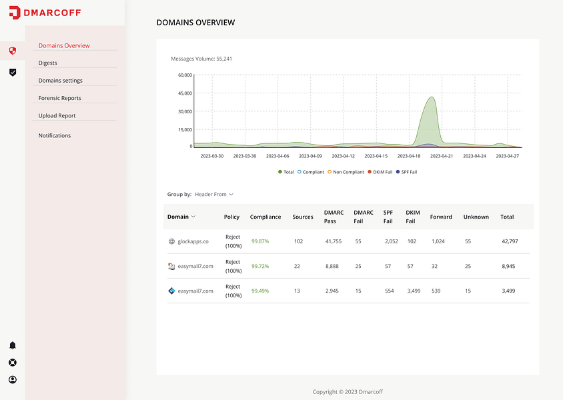Open the help lifebuoy icon
This screenshot has width=563, height=400.
pos(12,363)
